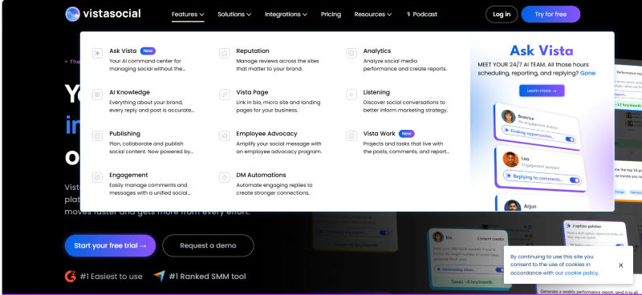Viewport: 642px width, 295px height.
Task: Dismiss the cookie consent notice
Action: click(620, 265)
